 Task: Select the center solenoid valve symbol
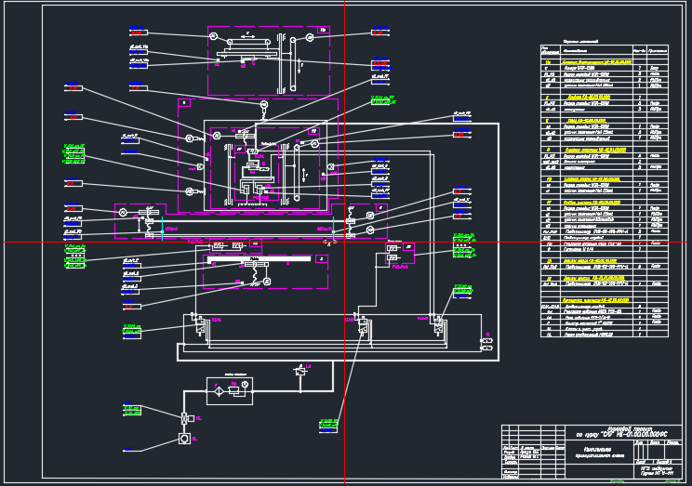(362, 325)
